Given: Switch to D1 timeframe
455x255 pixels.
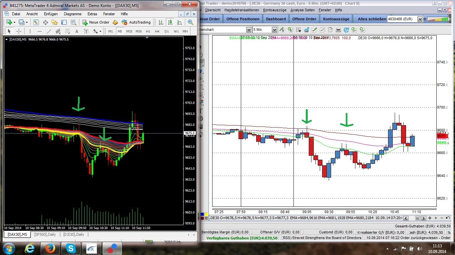Looking at the screenshot, I should point(167,31).
